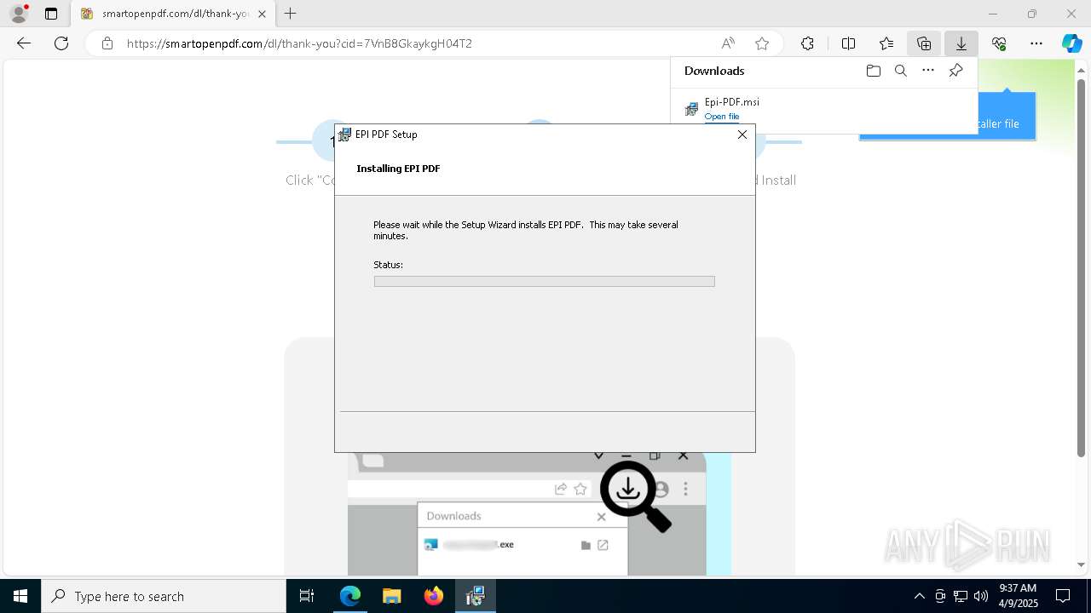Pin the Downloads panel
This screenshot has width=1091, height=613.
click(x=955, y=71)
